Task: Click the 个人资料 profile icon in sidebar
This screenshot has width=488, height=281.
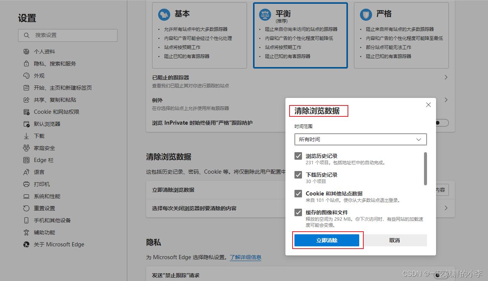Action: (x=26, y=52)
